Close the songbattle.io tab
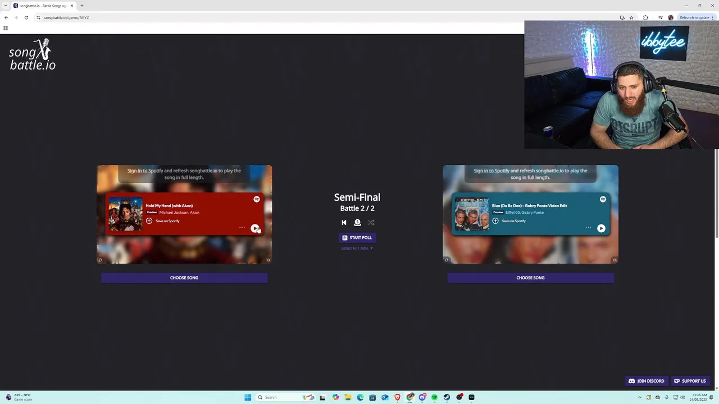 [72, 6]
